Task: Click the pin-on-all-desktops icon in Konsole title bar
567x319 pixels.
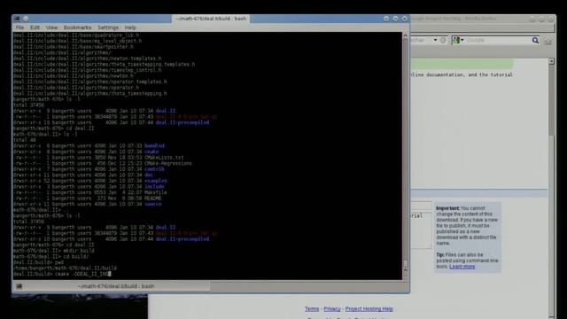Action: click(x=26, y=19)
